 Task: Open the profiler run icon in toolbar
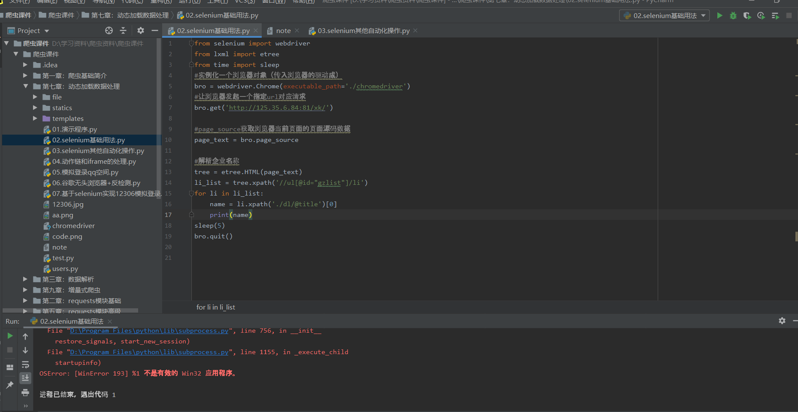pyautogui.click(x=761, y=15)
